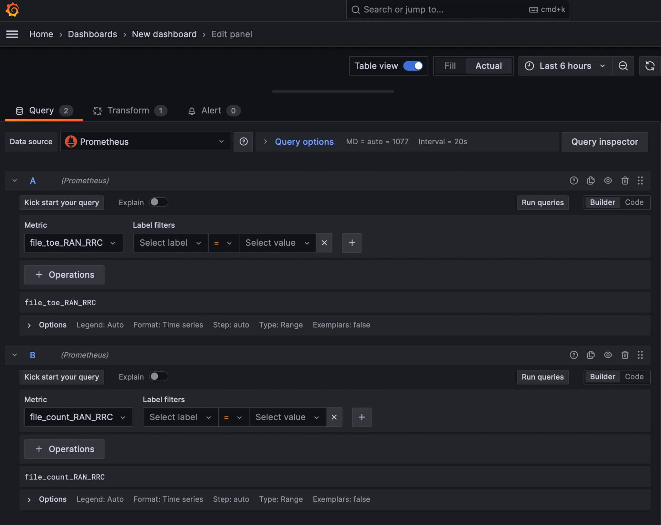Duplicate query A using the copy icon
The height and width of the screenshot is (525, 661).
pos(591,181)
